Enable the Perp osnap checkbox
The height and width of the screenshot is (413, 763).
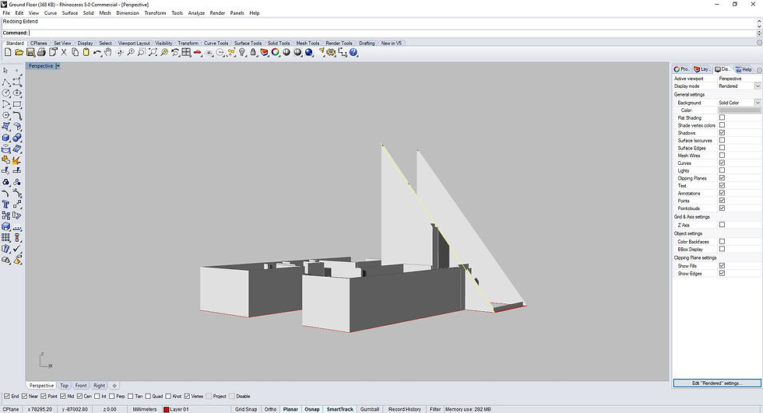[112, 396]
